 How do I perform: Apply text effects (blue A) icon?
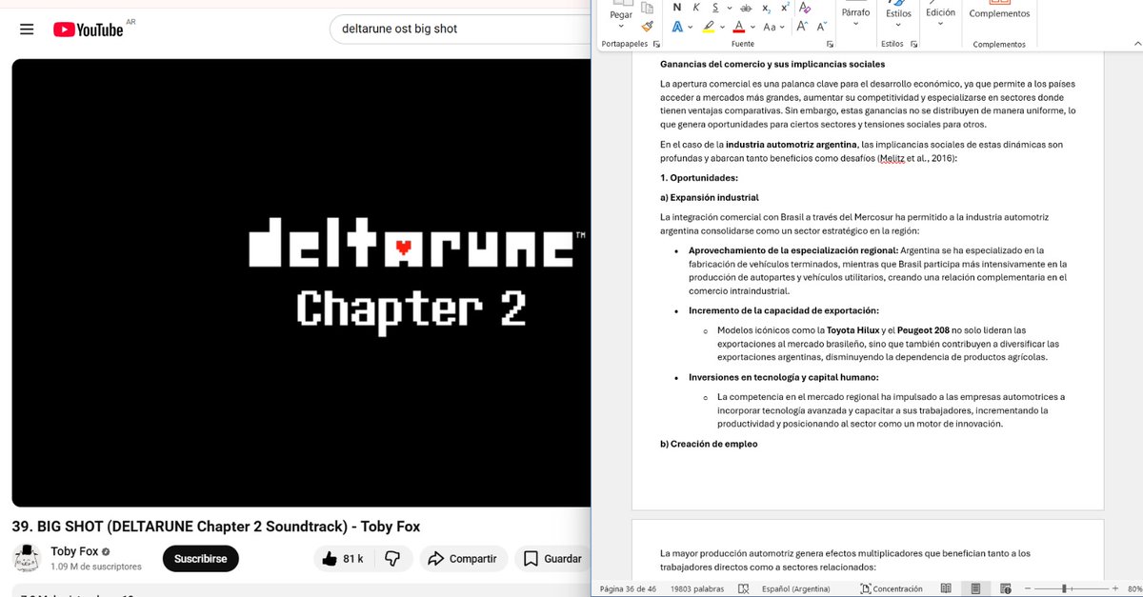pos(677,27)
